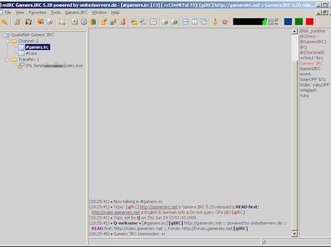331x247 pixels.
Task: Click the green color square in toolbar
Action: point(299,22)
